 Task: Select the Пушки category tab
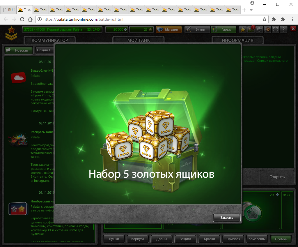[114, 239]
